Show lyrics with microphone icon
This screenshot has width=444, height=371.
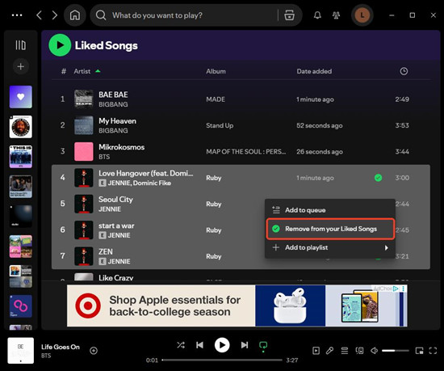point(329,351)
